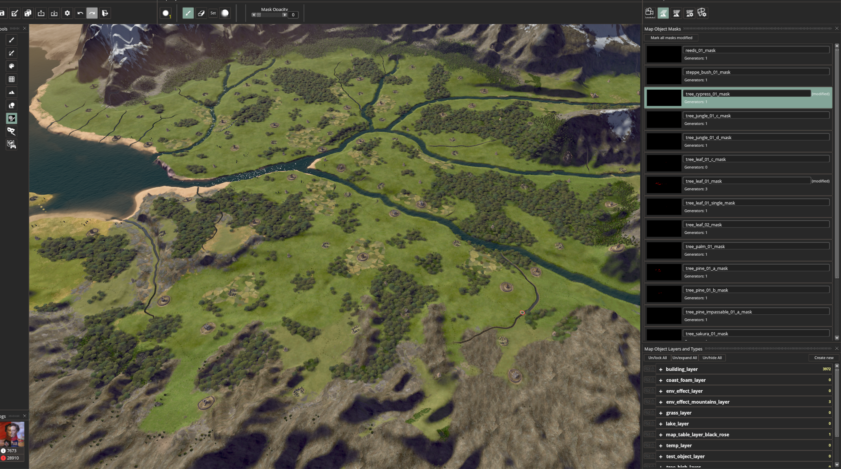Click the export upload icon
Viewport: 841px width, 469px height.
click(41, 13)
